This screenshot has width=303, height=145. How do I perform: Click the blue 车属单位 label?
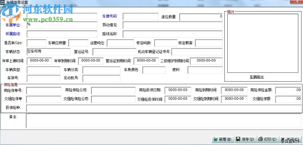tap(13, 25)
